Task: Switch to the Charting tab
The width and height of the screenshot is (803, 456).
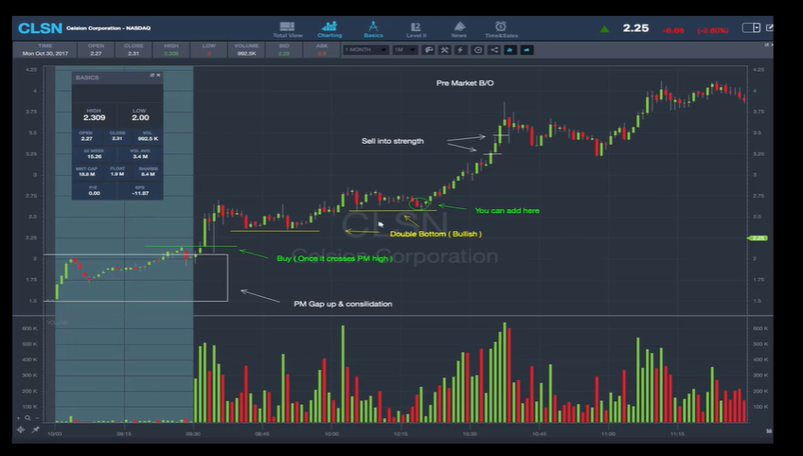Action: pos(330,29)
